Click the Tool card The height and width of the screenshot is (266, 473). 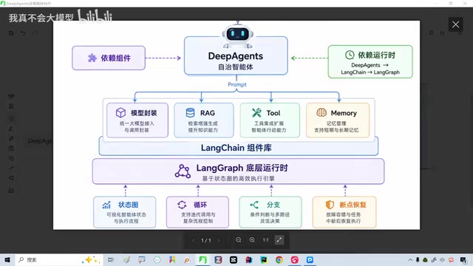click(x=270, y=120)
